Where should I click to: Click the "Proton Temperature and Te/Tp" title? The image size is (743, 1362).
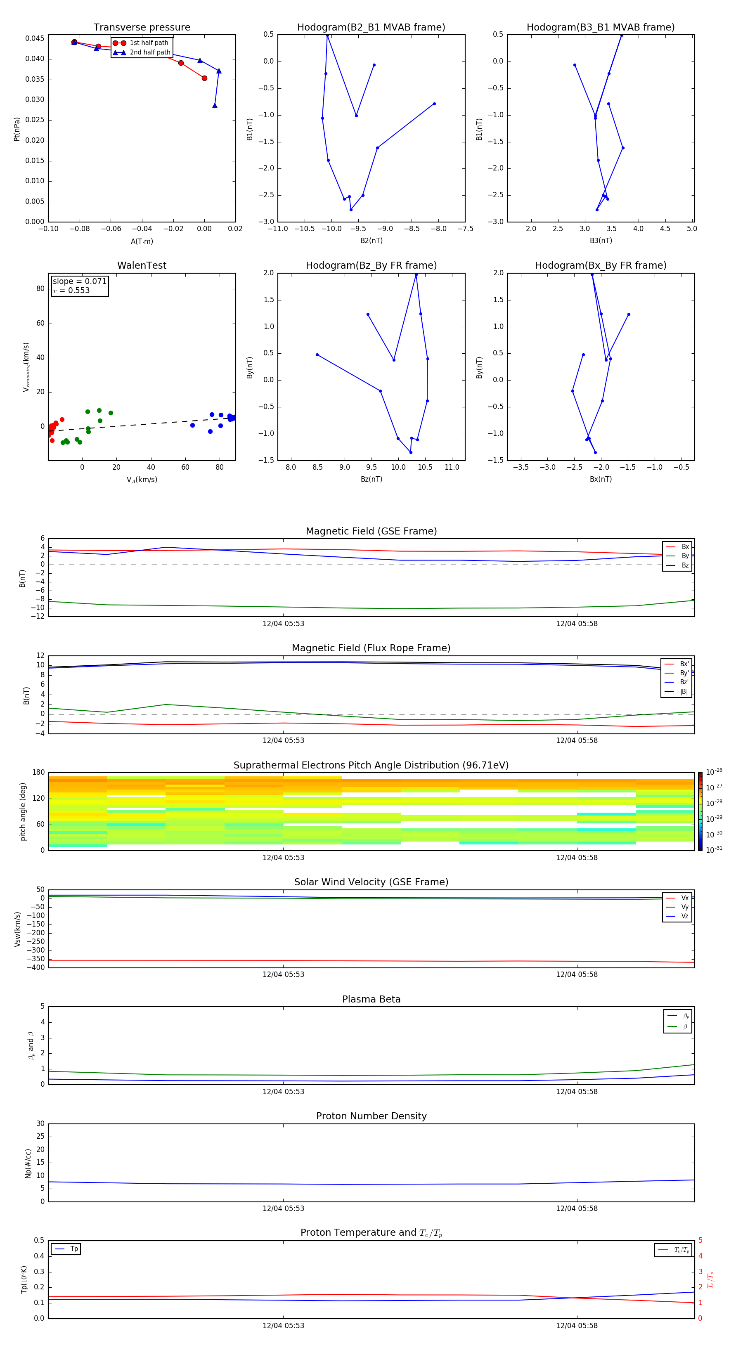[371, 1233]
